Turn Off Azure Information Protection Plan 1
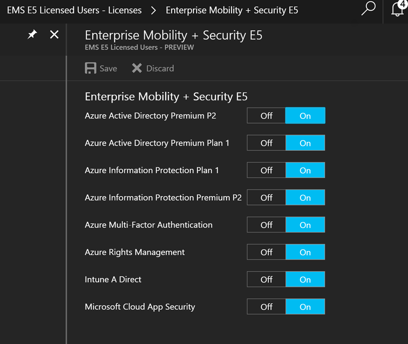Image resolution: width=408 pixels, height=344 pixels. click(266, 170)
